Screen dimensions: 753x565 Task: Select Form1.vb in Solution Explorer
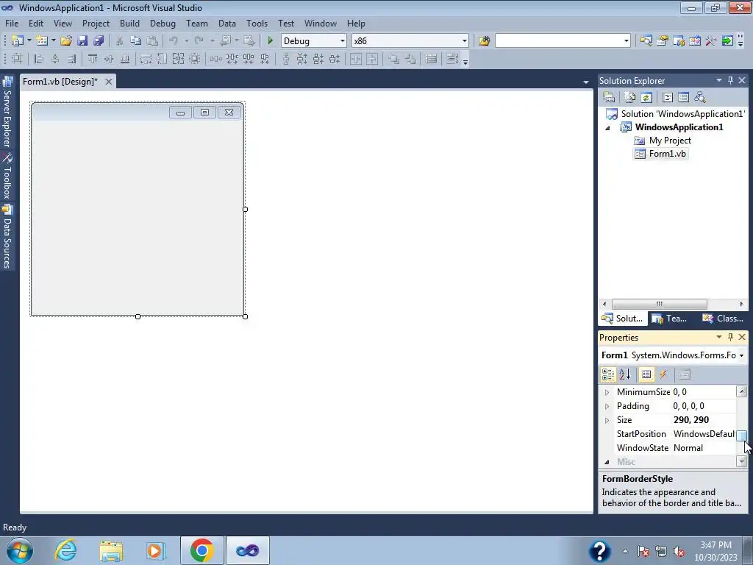pyautogui.click(x=667, y=154)
